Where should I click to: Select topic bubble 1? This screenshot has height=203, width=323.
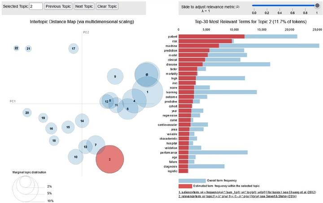pyautogui.click(x=148, y=92)
